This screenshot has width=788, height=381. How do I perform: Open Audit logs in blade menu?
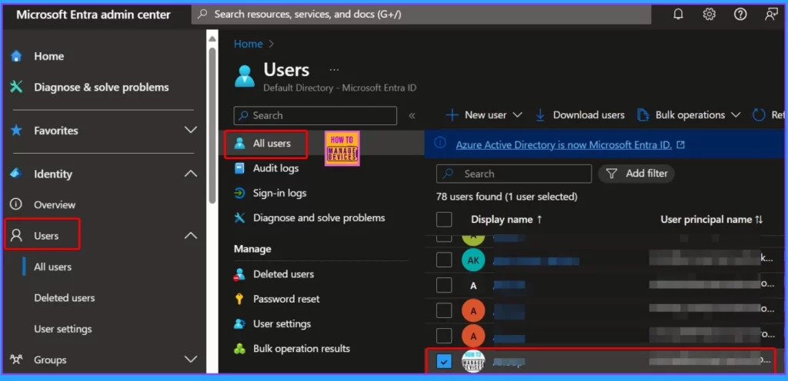pos(276,168)
